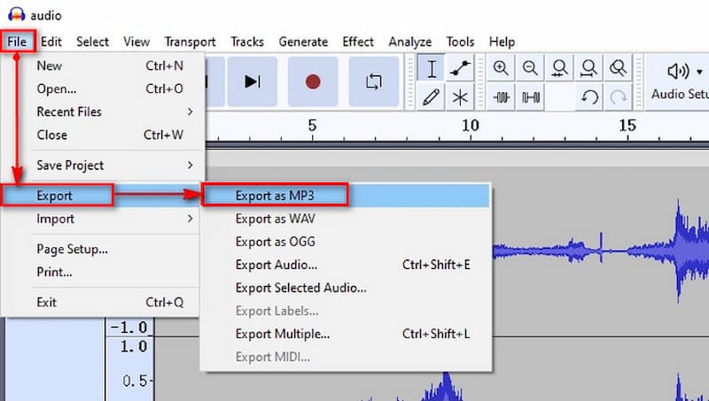Open the Generate menu
Image resolution: width=709 pixels, height=401 pixels.
click(303, 42)
